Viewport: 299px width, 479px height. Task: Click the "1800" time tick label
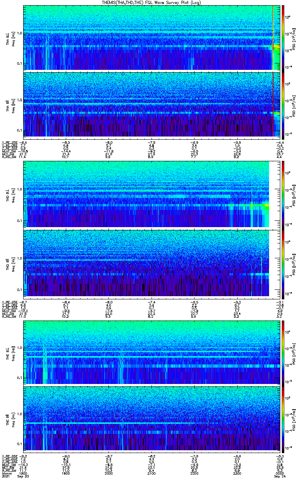[x=24, y=473]
